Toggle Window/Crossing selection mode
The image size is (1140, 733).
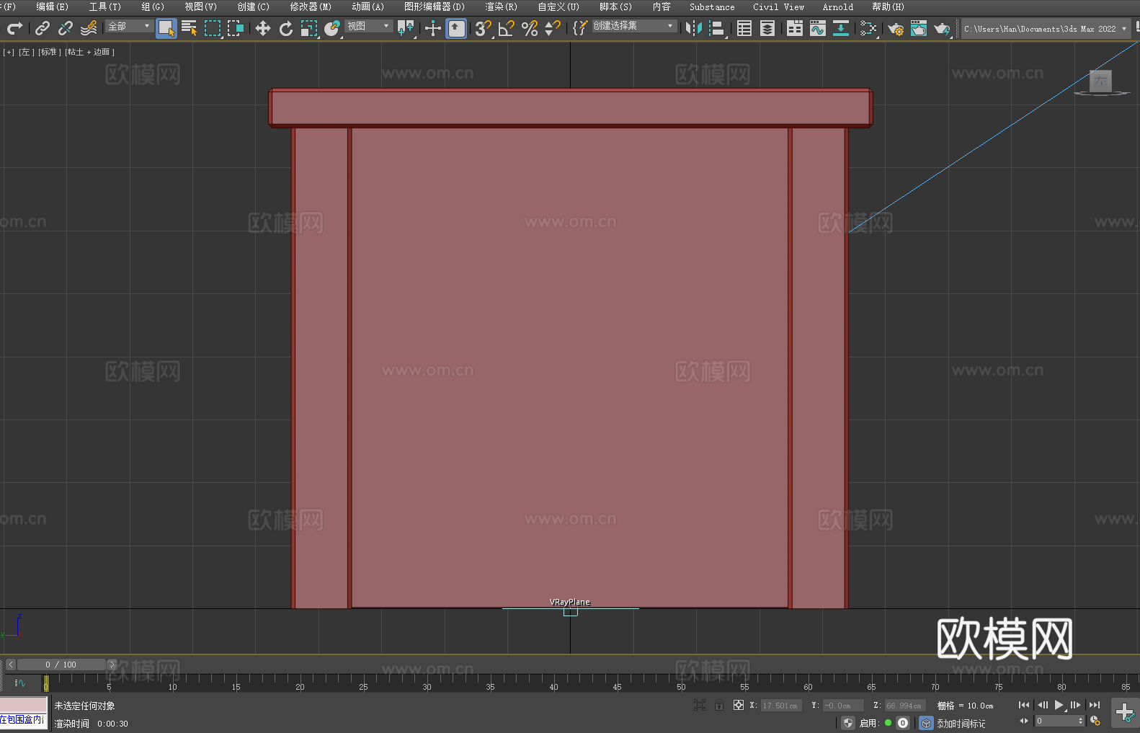click(236, 28)
